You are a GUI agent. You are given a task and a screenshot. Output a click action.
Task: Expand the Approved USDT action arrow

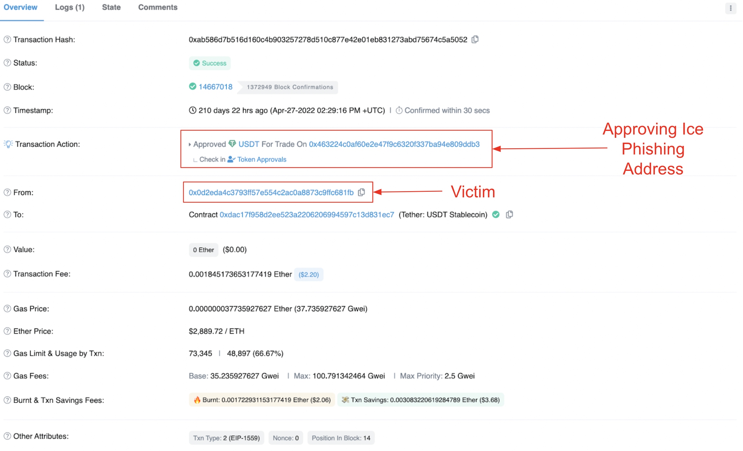tap(190, 144)
